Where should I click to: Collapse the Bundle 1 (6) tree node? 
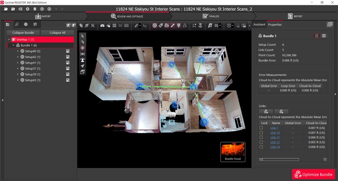click(13, 45)
